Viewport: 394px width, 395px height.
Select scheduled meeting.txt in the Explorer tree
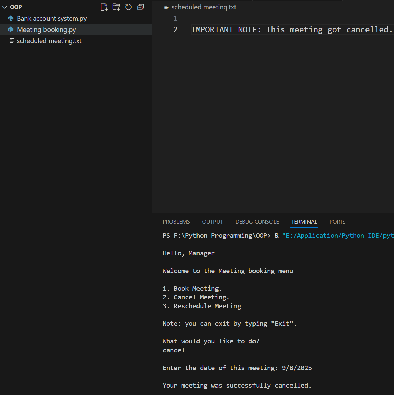tap(49, 41)
